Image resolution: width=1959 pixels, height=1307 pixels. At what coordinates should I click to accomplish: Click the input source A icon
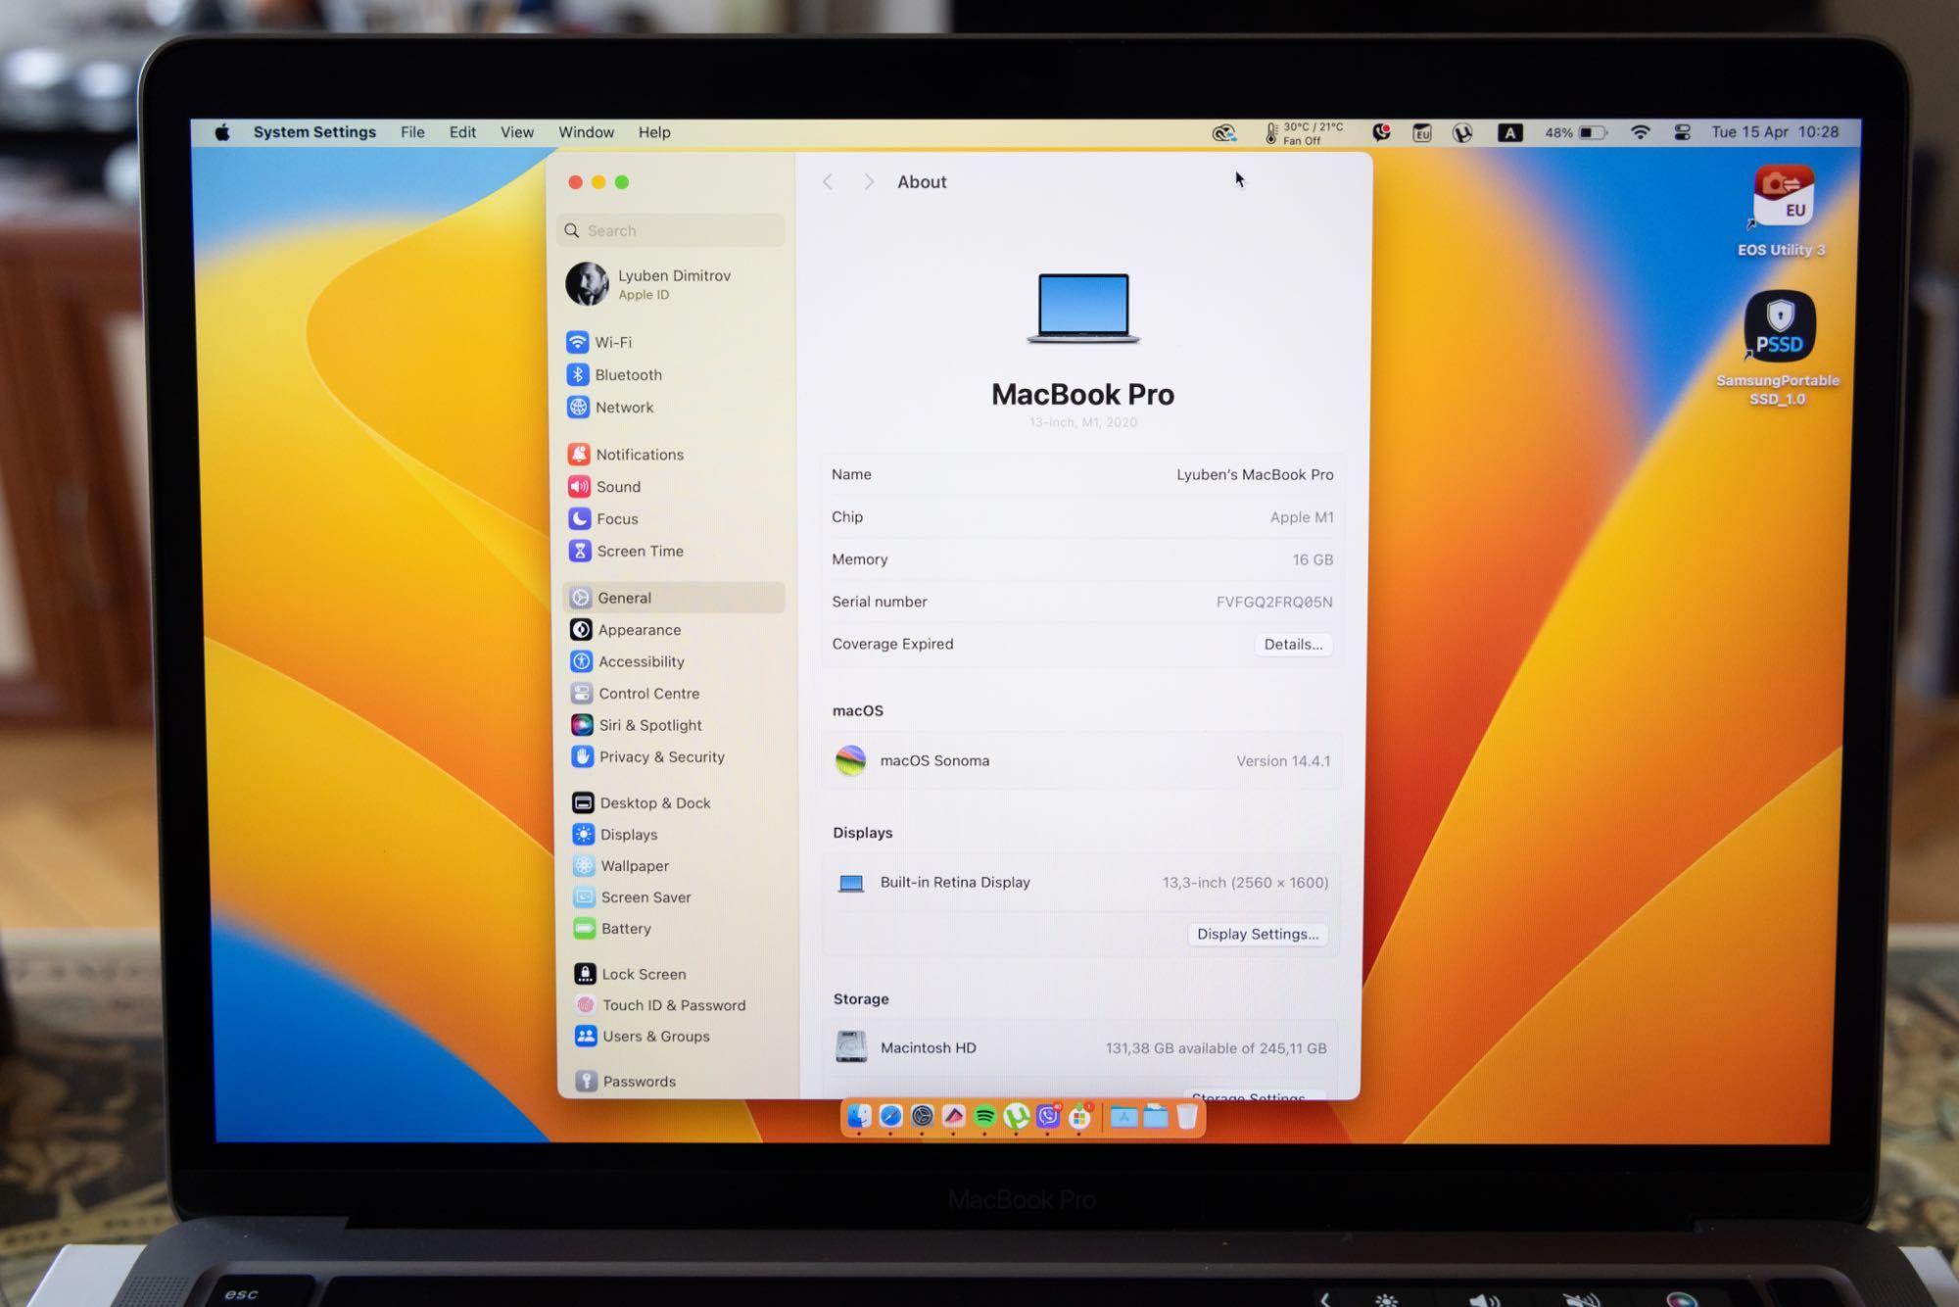coord(1509,133)
